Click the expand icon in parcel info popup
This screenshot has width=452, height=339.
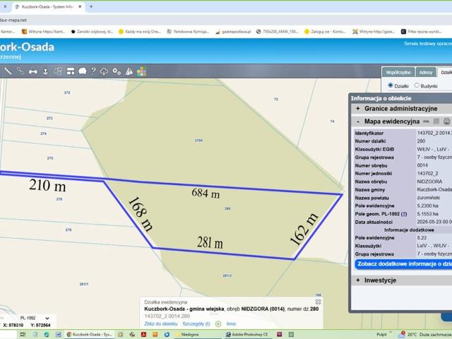[x=318, y=302]
